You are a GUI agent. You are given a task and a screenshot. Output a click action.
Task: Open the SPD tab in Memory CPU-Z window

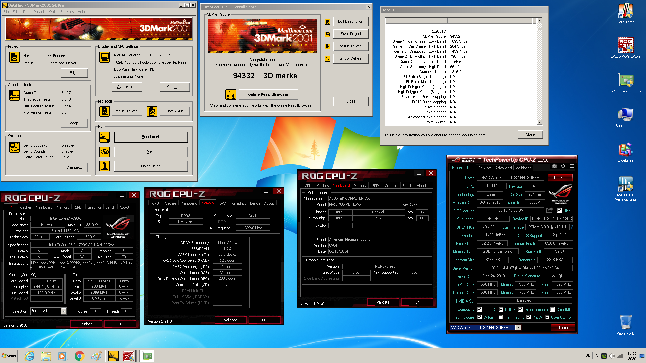(x=223, y=203)
